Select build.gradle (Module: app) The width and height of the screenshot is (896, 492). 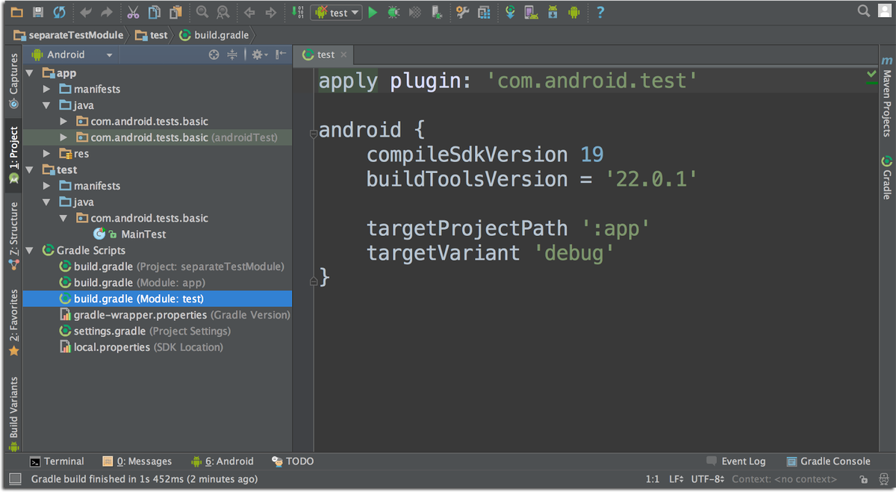(132, 283)
